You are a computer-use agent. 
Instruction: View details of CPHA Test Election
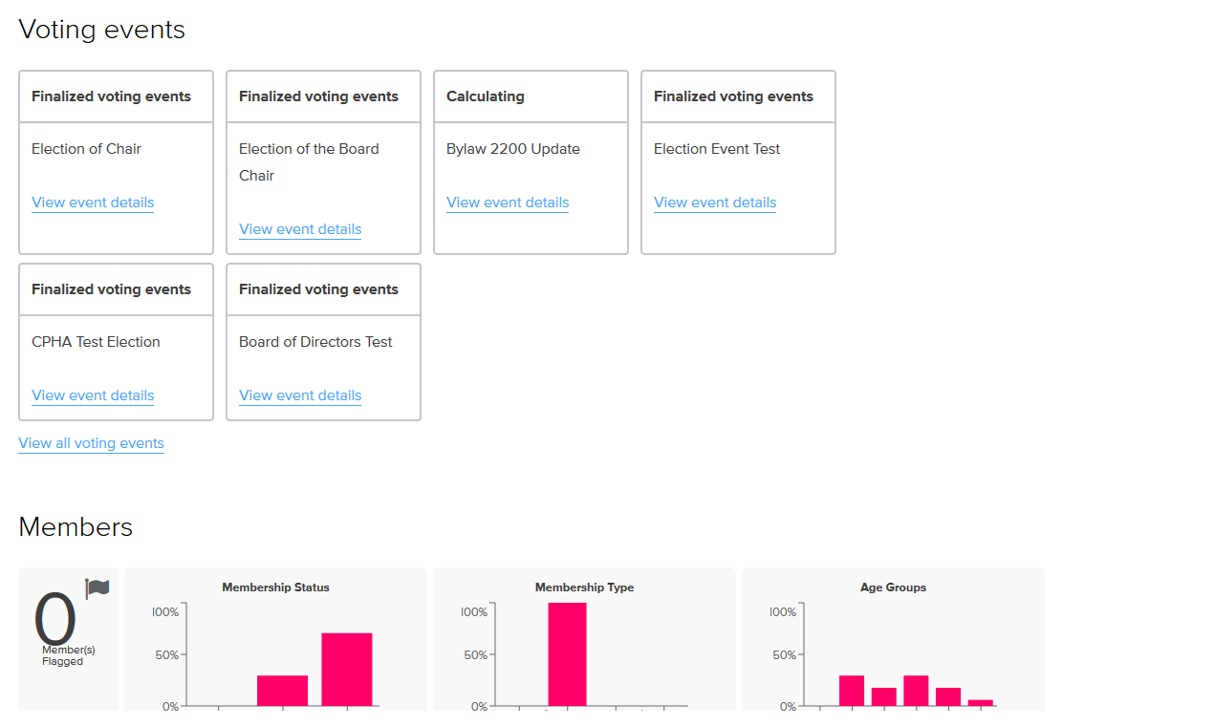pyautogui.click(x=92, y=395)
